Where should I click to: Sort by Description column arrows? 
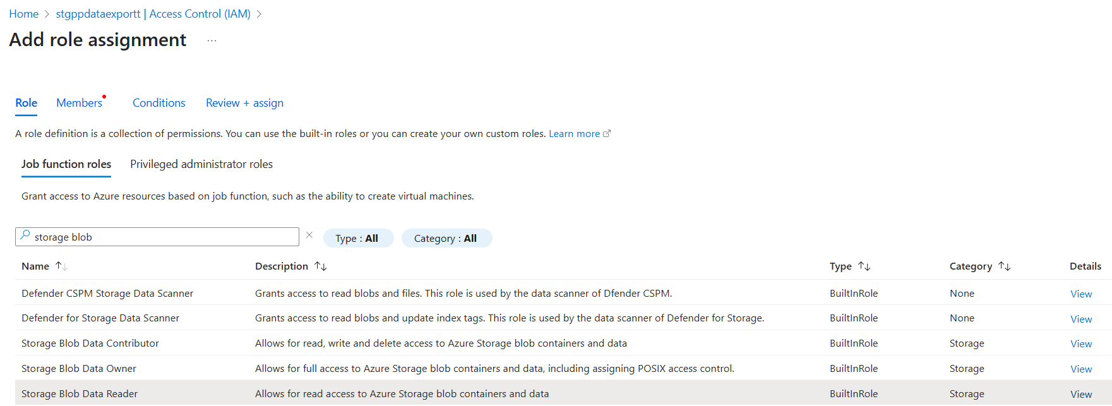(321, 266)
